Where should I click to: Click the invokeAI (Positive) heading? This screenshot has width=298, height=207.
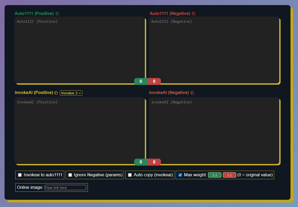pos(34,92)
